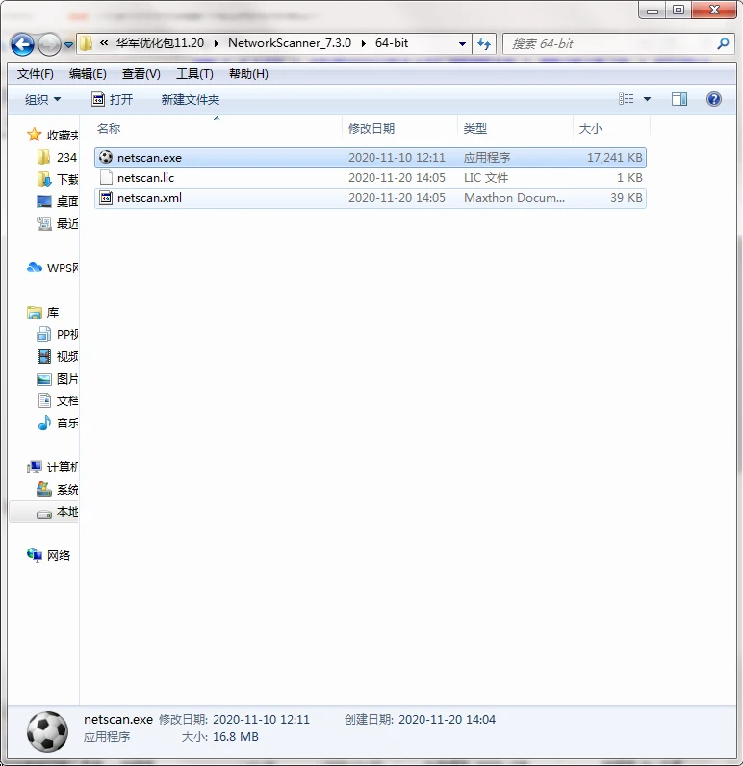Image resolution: width=743 pixels, height=766 pixels.
Task: Click the 打开 toolbar button
Action: click(112, 99)
